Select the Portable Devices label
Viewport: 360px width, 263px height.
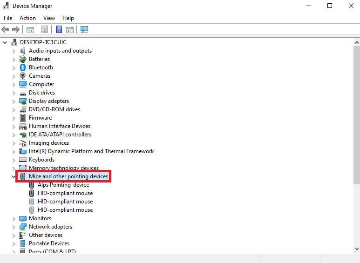click(49, 243)
